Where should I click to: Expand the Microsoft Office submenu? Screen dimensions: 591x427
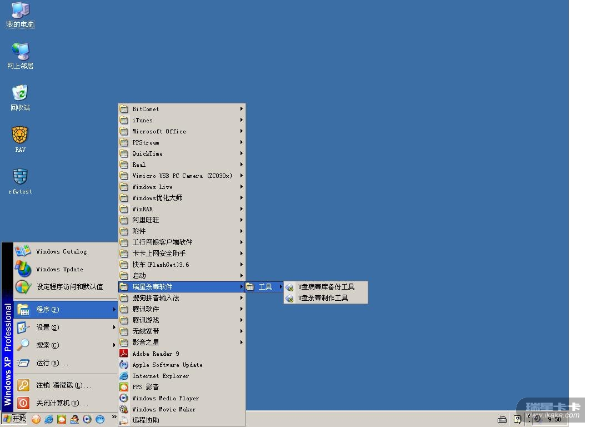pyautogui.click(x=182, y=131)
